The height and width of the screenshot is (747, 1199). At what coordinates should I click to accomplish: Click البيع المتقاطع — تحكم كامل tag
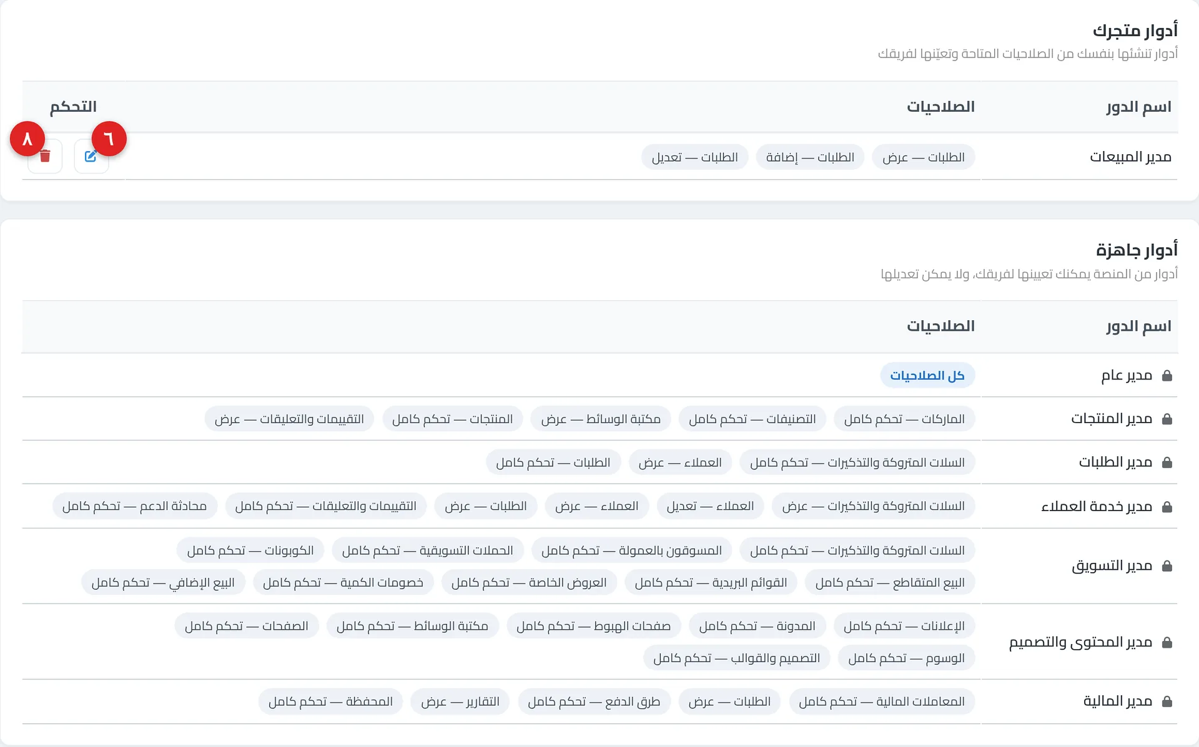point(890,582)
